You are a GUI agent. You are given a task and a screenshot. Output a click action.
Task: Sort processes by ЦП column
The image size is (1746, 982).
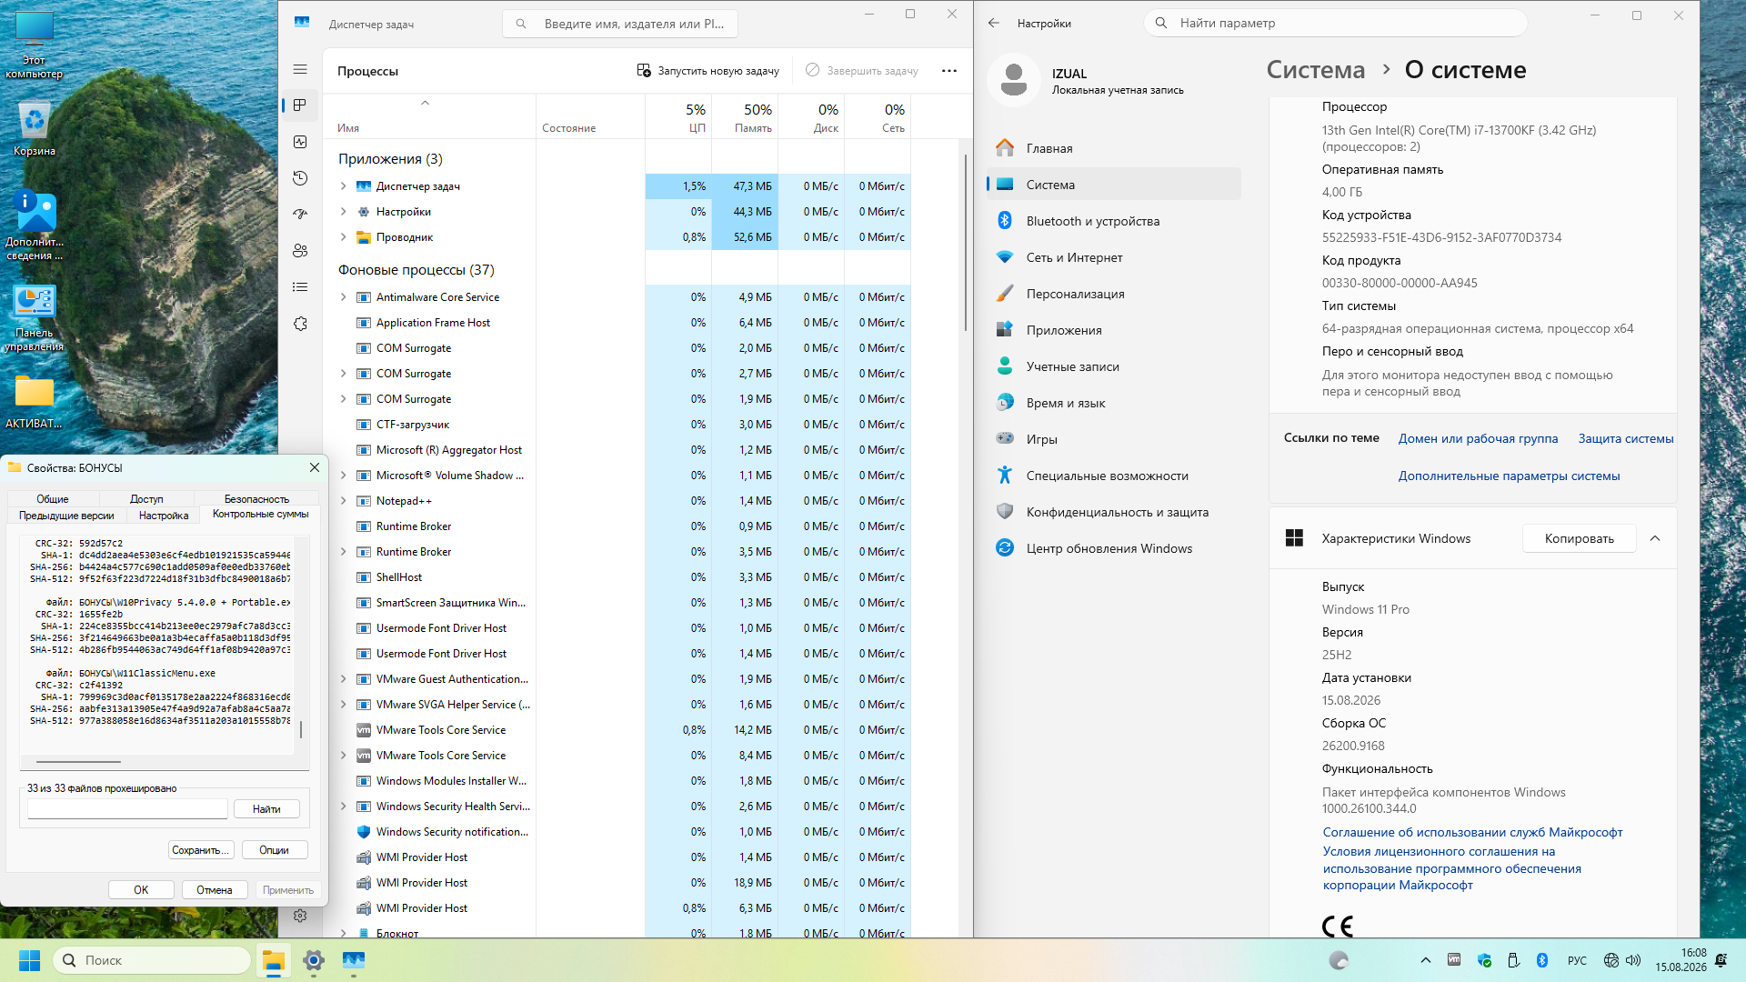[678, 117]
